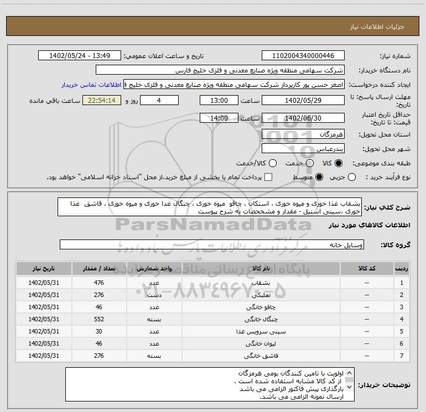This screenshot has height=412, width=426.
Task: Click the deadline time field 13:00
Action: tap(219, 100)
